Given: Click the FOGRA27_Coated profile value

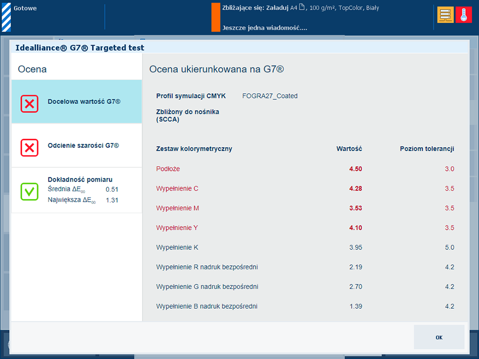Looking at the screenshot, I should pos(270,96).
